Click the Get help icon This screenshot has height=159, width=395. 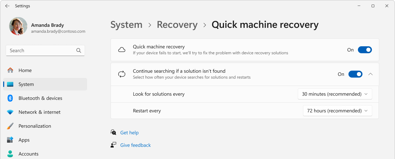pyautogui.click(x=113, y=133)
